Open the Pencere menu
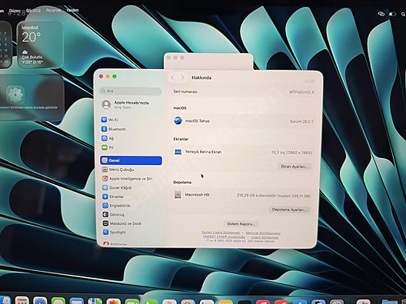The image size is (406, 304). [53, 10]
